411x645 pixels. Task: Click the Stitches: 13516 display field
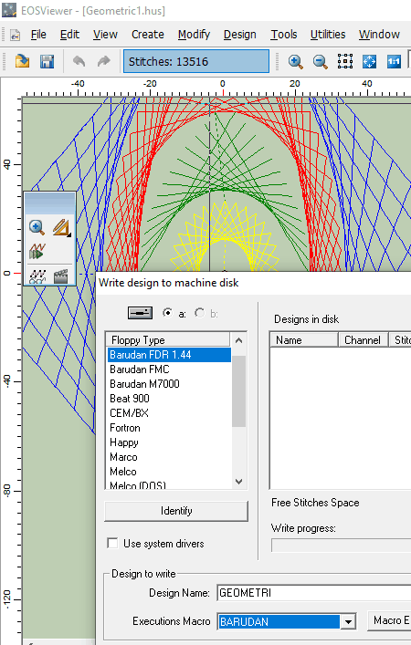(x=196, y=61)
